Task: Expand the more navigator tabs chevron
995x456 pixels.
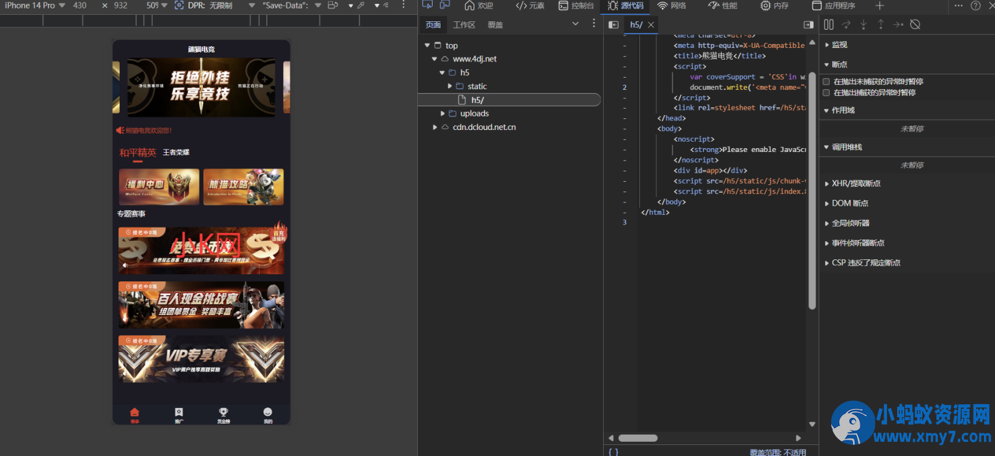Action: click(x=575, y=24)
